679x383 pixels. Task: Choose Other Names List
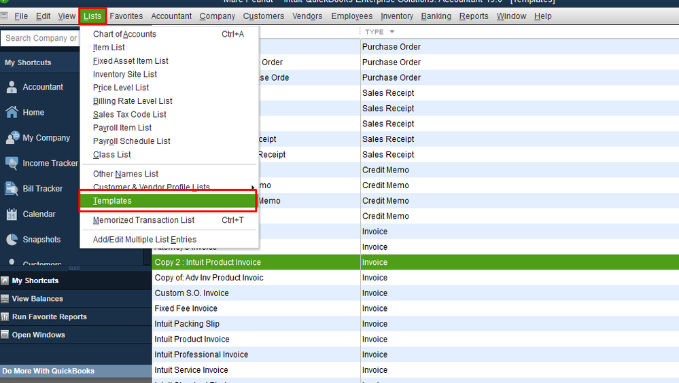(x=169, y=174)
